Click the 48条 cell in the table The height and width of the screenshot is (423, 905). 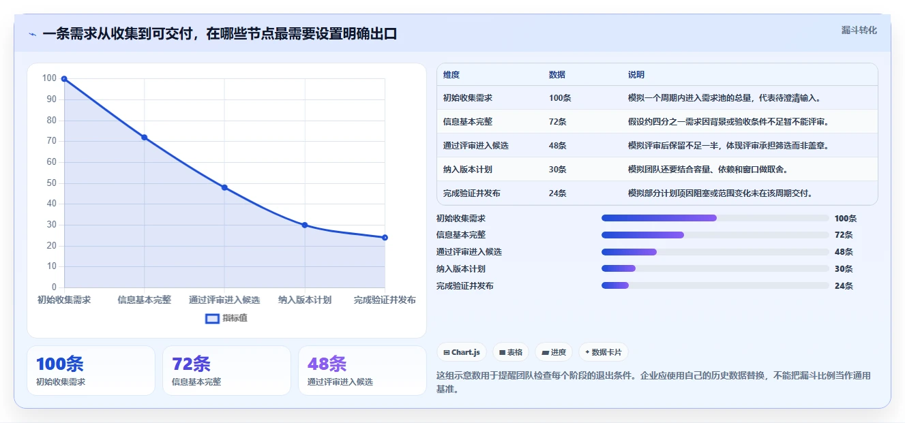point(557,146)
